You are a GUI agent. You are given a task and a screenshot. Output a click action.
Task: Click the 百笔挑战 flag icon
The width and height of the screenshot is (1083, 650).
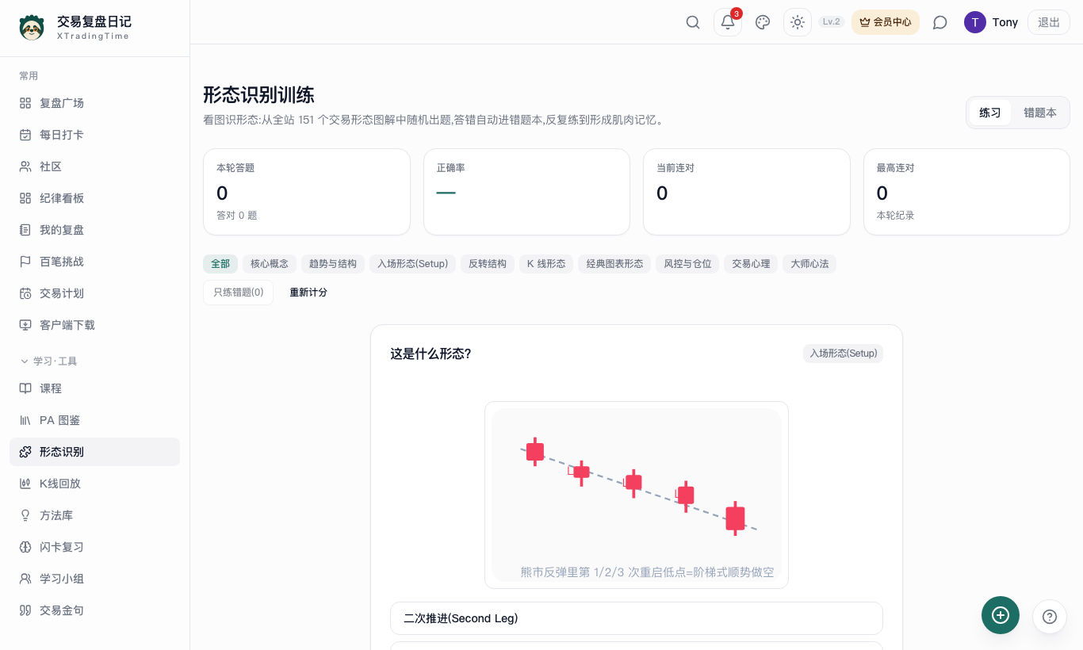pos(25,262)
